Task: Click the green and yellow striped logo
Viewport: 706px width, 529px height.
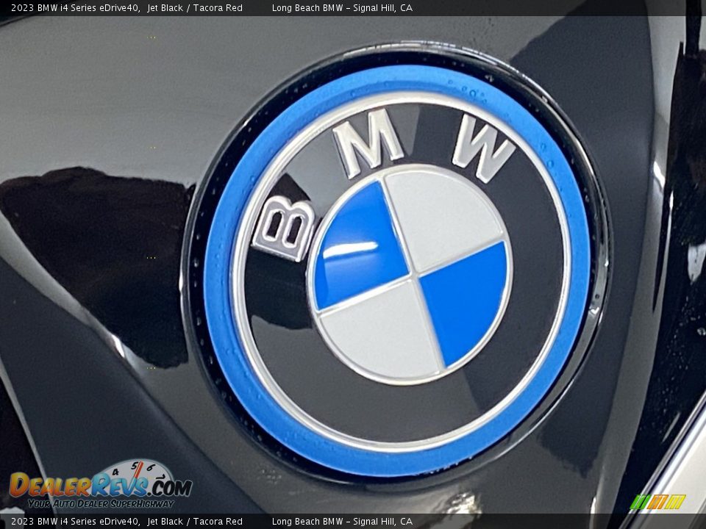Action: coord(657,502)
